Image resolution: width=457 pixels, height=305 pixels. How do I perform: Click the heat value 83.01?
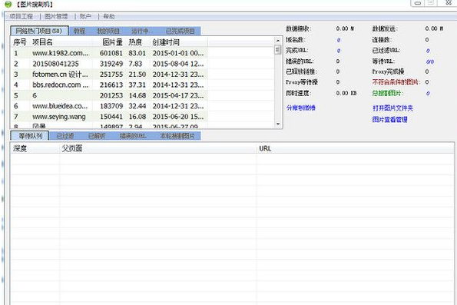137,53
